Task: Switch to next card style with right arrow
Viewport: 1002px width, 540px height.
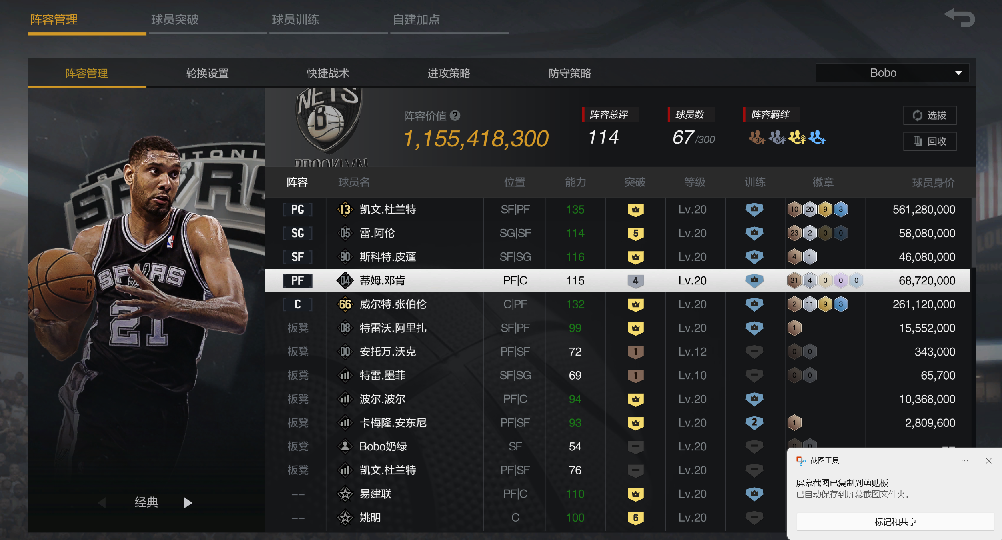Action: (188, 502)
